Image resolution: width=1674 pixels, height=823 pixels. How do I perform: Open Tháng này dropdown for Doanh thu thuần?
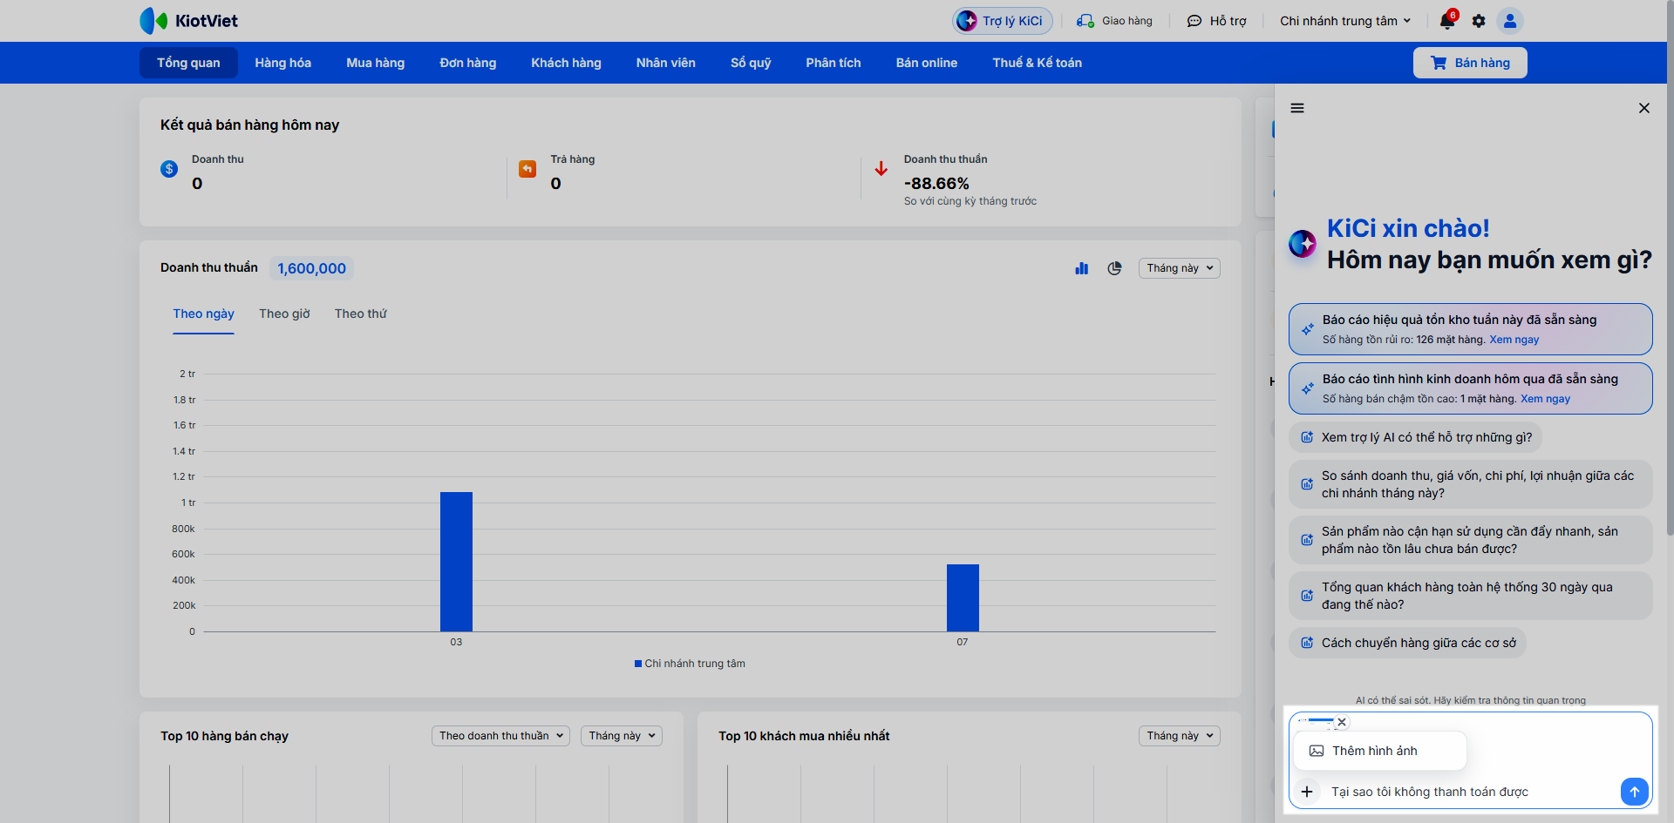pyautogui.click(x=1179, y=268)
